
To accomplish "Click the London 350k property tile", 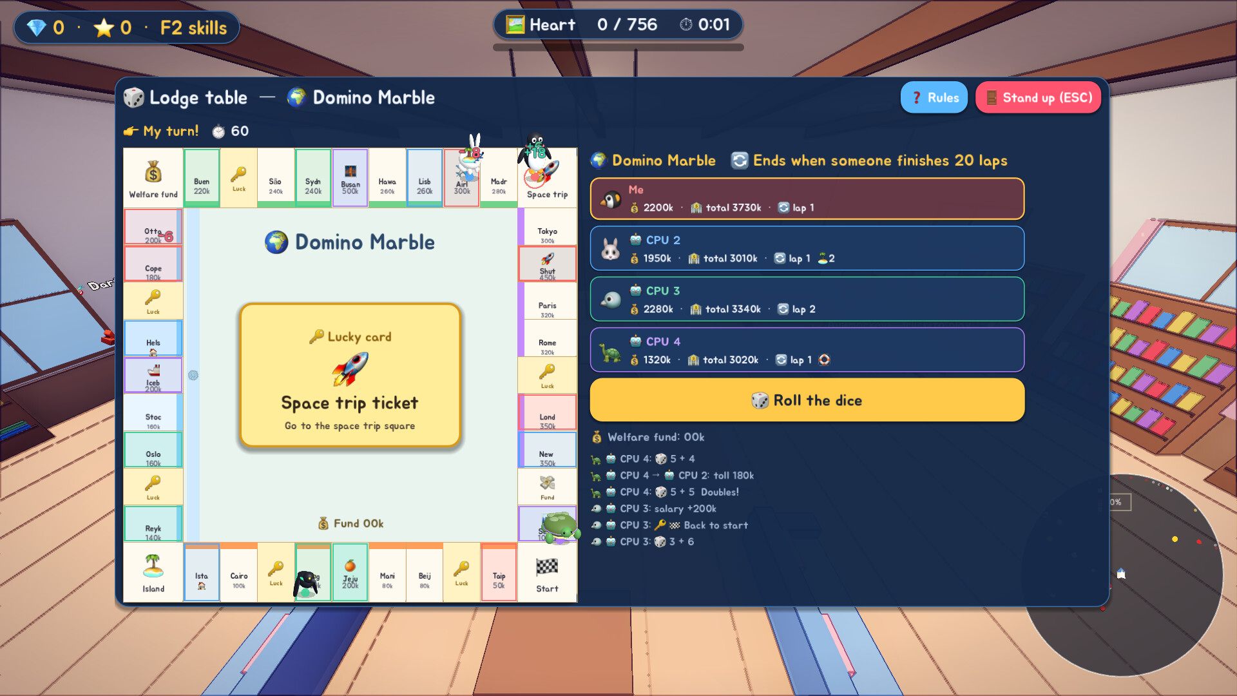I will coord(547,412).
